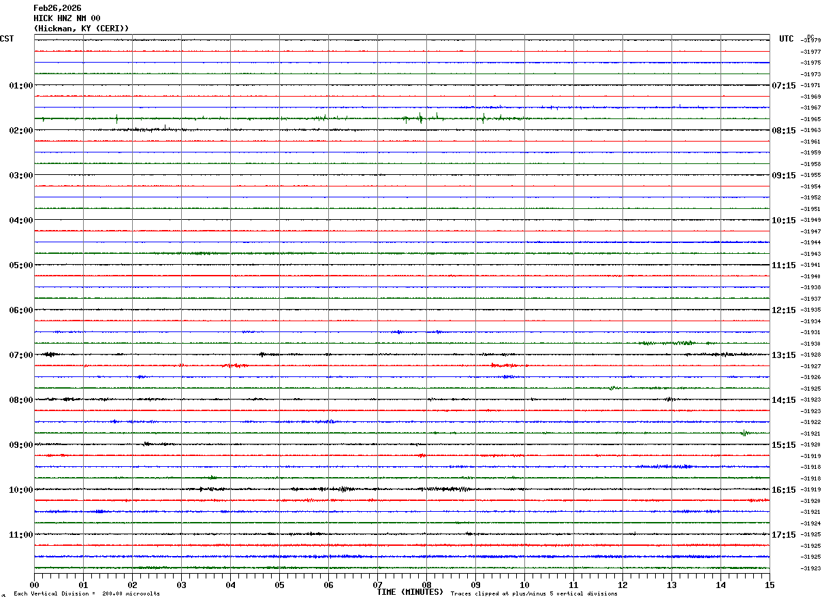Click the '15:15' UTC time label
Image resolution: width=824 pixels, height=603 pixels.
tap(784, 445)
